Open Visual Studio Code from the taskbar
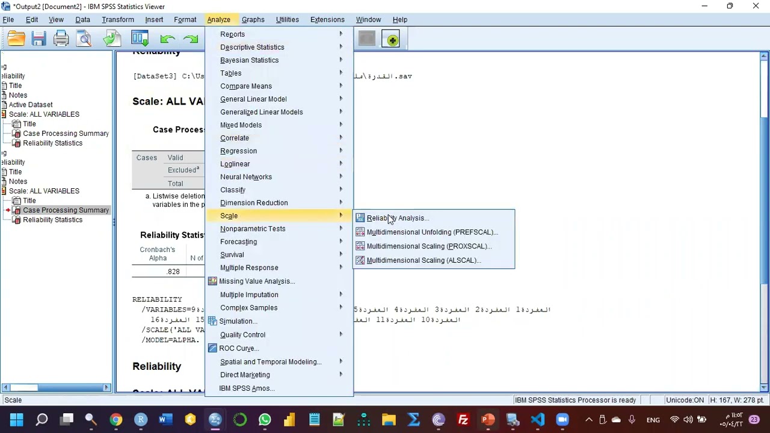The width and height of the screenshot is (770, 433). (x=538, y=419)
